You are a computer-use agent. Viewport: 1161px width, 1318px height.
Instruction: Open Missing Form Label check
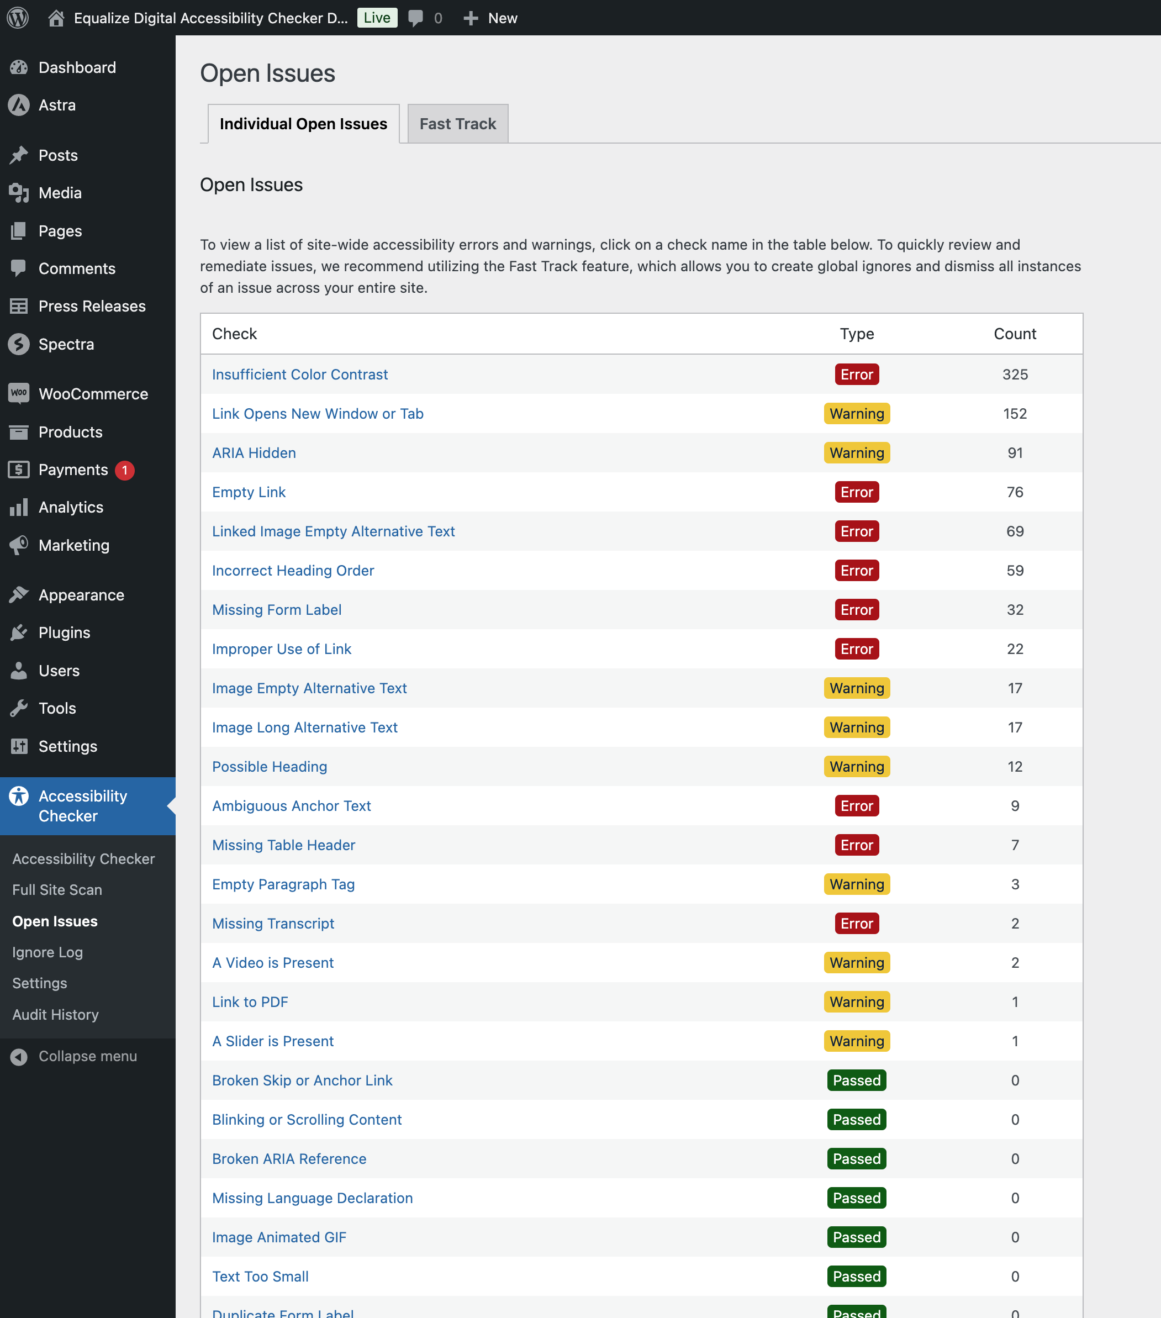click(277, 610)
